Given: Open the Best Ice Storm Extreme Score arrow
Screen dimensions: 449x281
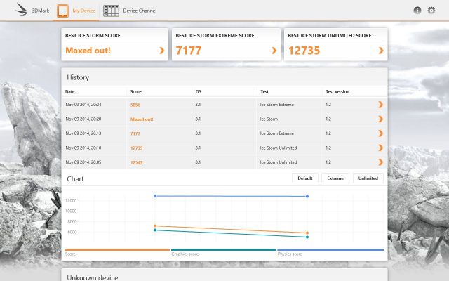Looking at the screenshot, I should point(274,51).
